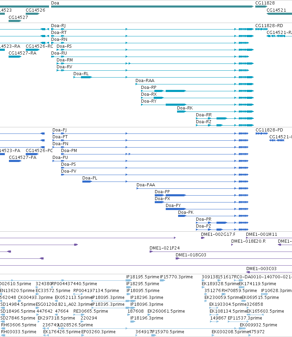Open the Doa-PP polypeptide

coord(162,192)
